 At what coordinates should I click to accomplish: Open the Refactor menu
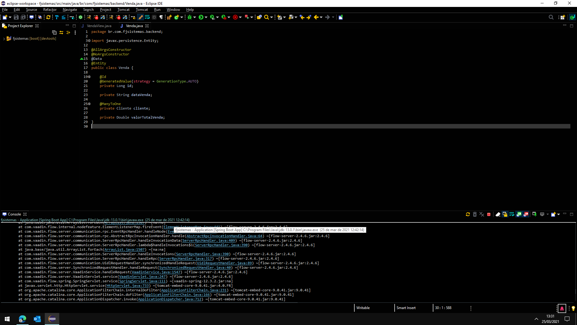click(50, 10)
